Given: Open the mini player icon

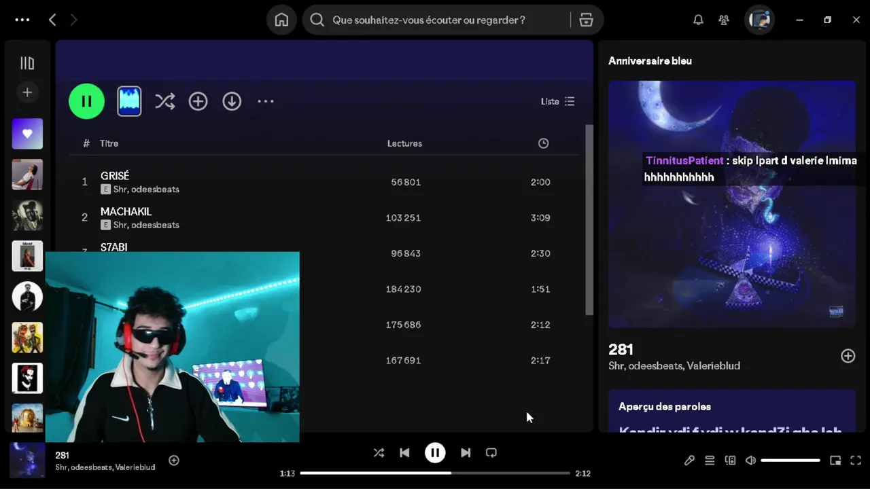Looking at the screenshot, I should [x=835, y=460].
